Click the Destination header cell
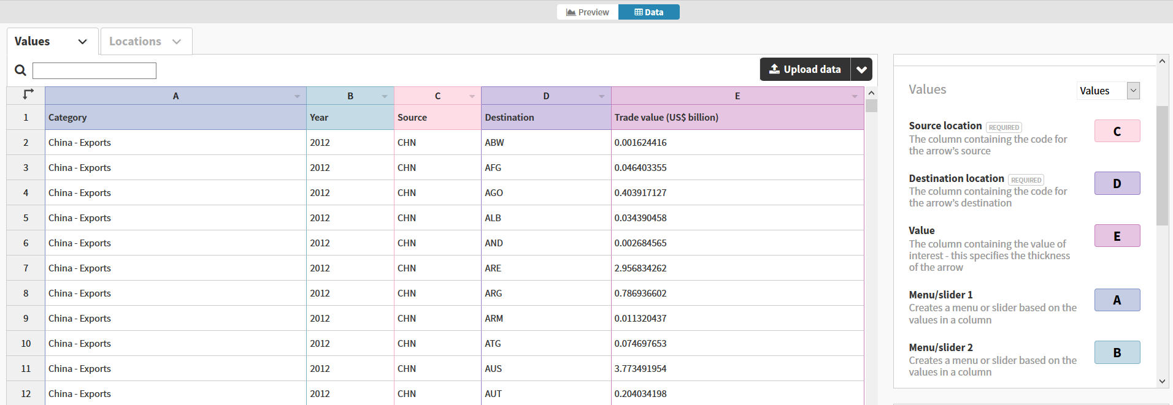Image resolution: width=1173 pixels, height=405 pixels. click(x=546, y=117)
